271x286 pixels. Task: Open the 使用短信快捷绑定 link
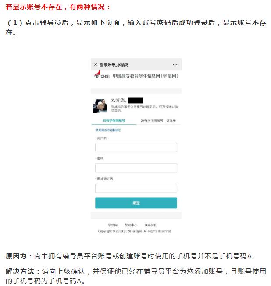pyautogui.click(x=108, y=130)
